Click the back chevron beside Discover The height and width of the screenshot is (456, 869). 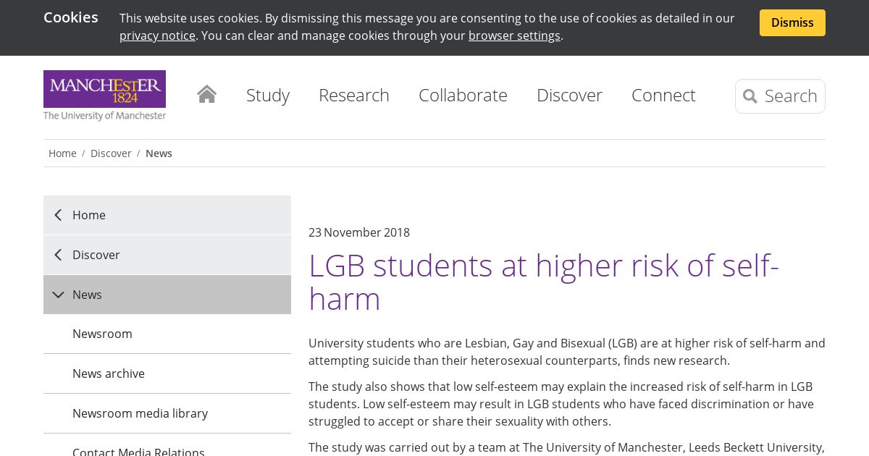(x=58, y=255)
